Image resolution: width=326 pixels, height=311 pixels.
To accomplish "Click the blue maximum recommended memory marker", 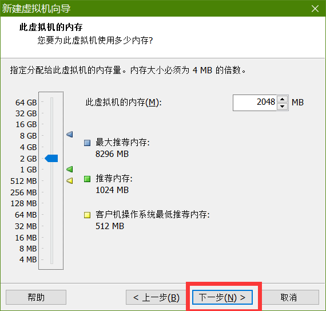I will [x=70, y=134].
